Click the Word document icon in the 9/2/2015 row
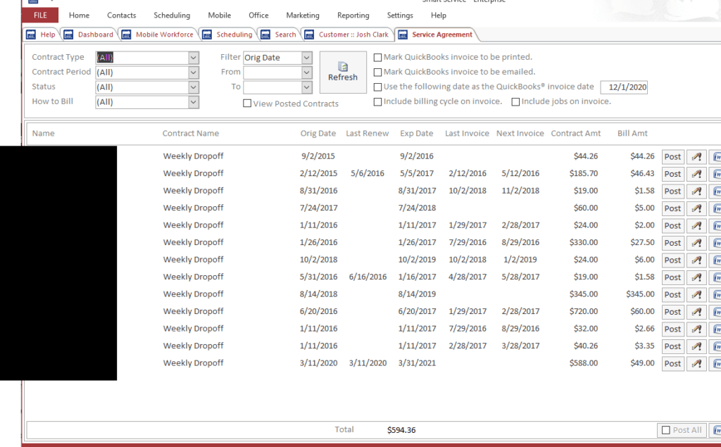This screenshot has height=447, width=721. pyautogui.click(x=715, y=157)
